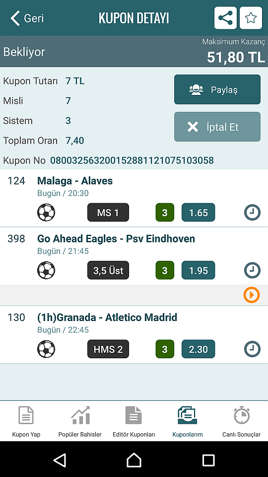Tap soccer ball icon for Granada match
268x477 pixels.
click(46, 349)
